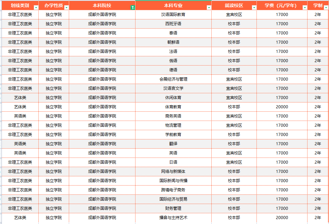Screen dimensions: 329x224
Task: Click 校本部 in the 跨境电子商务 row
Action: (x=234, y=190)
